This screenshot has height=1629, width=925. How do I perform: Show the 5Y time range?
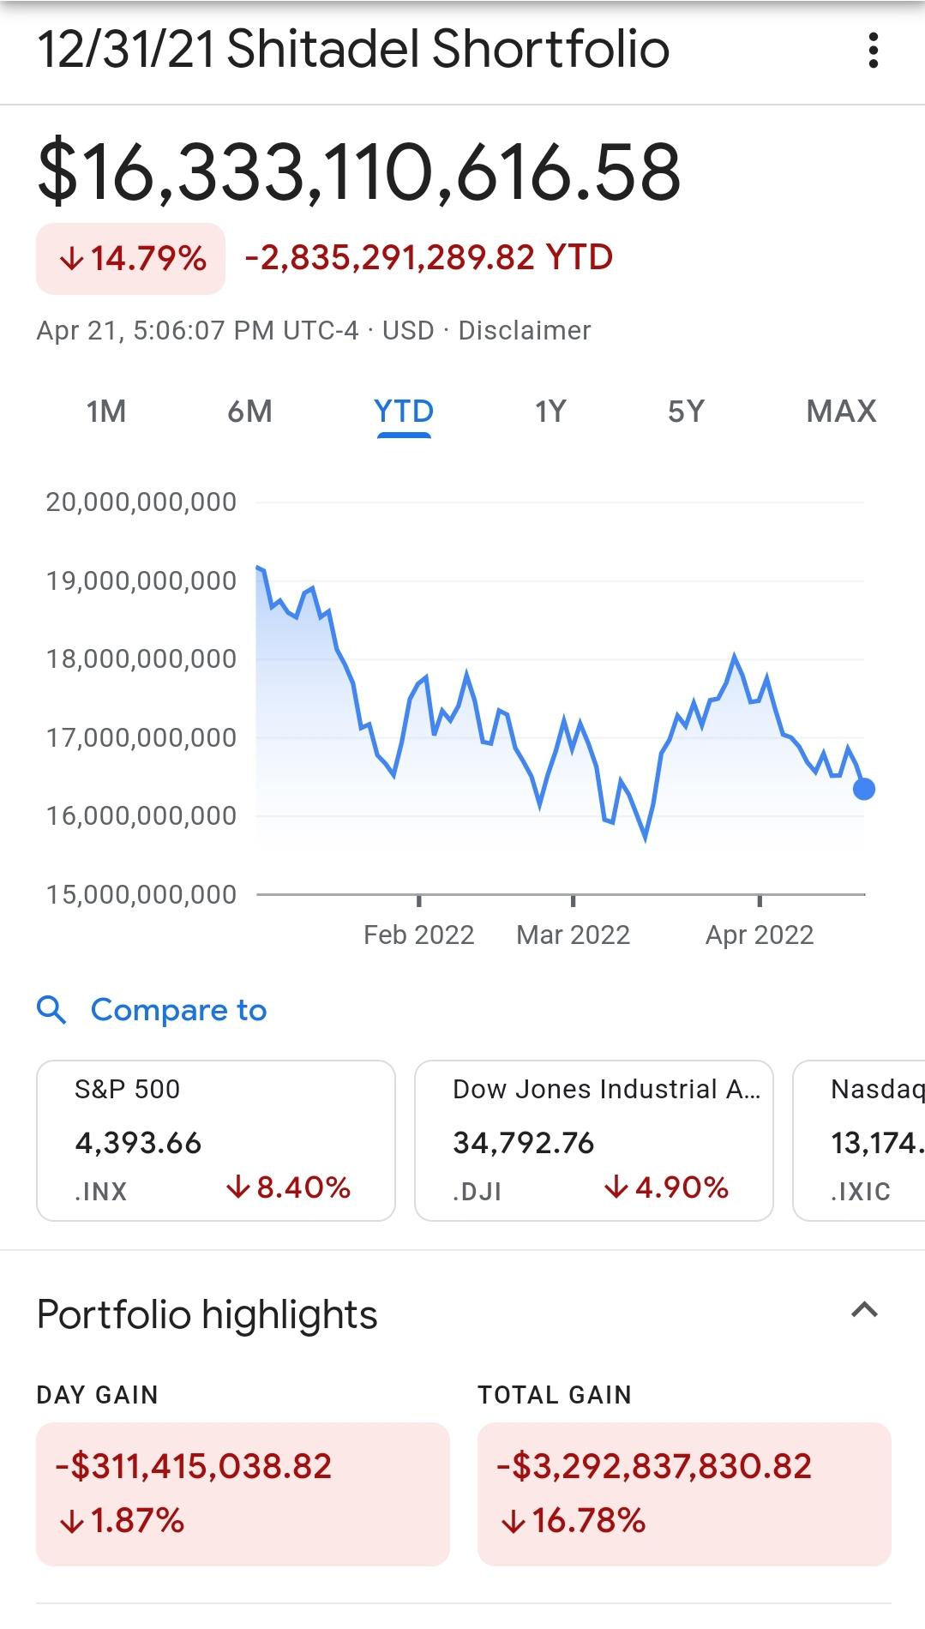(686, 412)
